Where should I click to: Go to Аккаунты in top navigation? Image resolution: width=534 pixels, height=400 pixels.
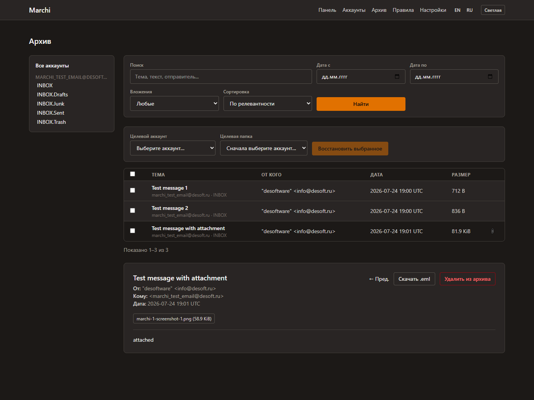pyautogui.click(x=354, y=10)
